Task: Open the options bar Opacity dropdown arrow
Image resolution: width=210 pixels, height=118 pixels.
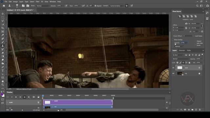Action: coord(62,6)
